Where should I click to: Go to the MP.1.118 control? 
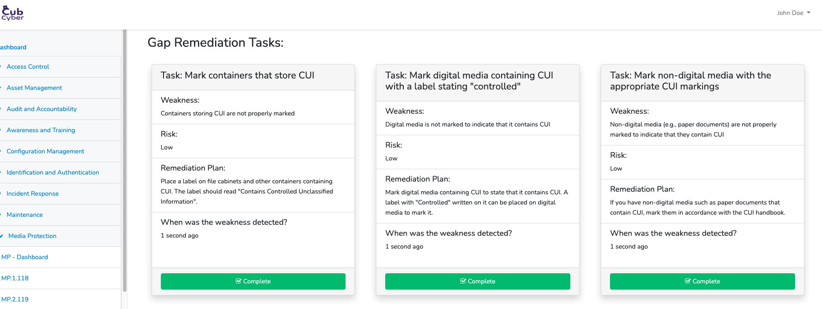coord(15,278)
